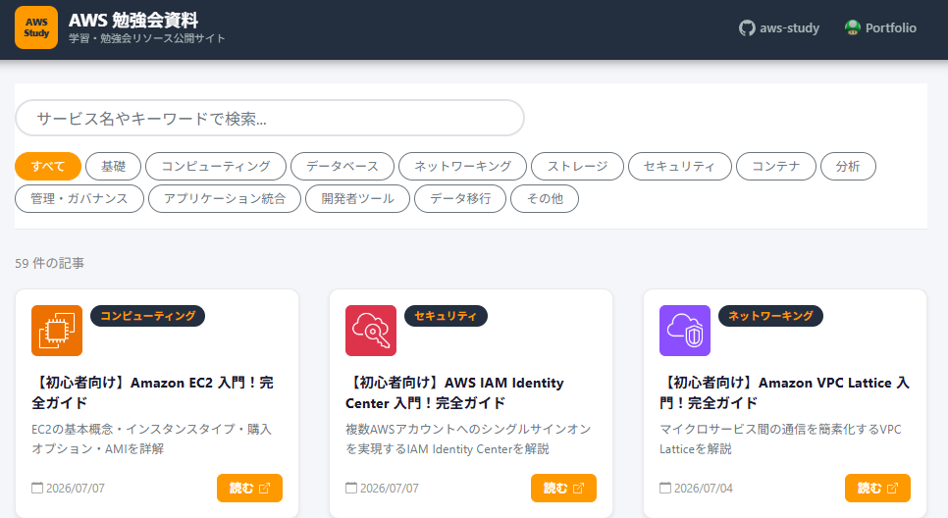This screenshot has height=518, width=948.
Task: Click the Amazon EC2 service icon
Action: pos(57,331)
